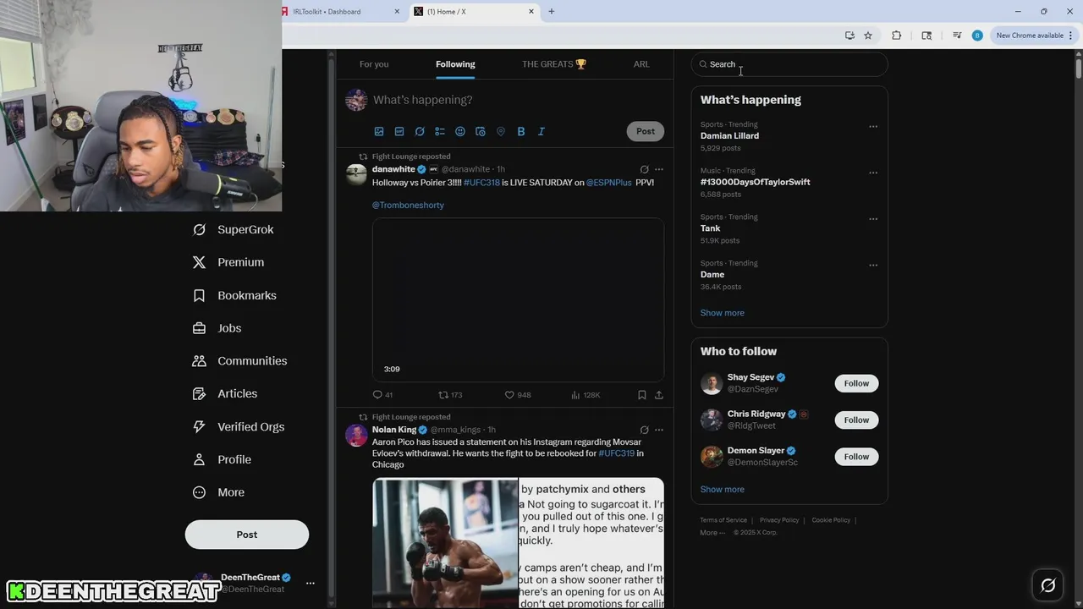Open account menu next to DeenTheGreat

tap(311, 584)
